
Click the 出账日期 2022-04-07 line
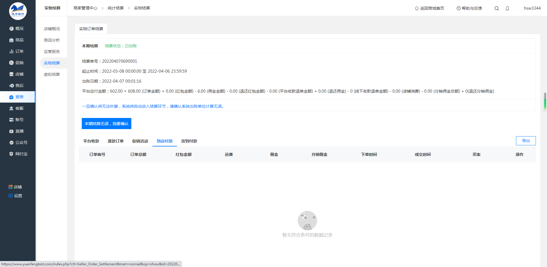(112, 81)
